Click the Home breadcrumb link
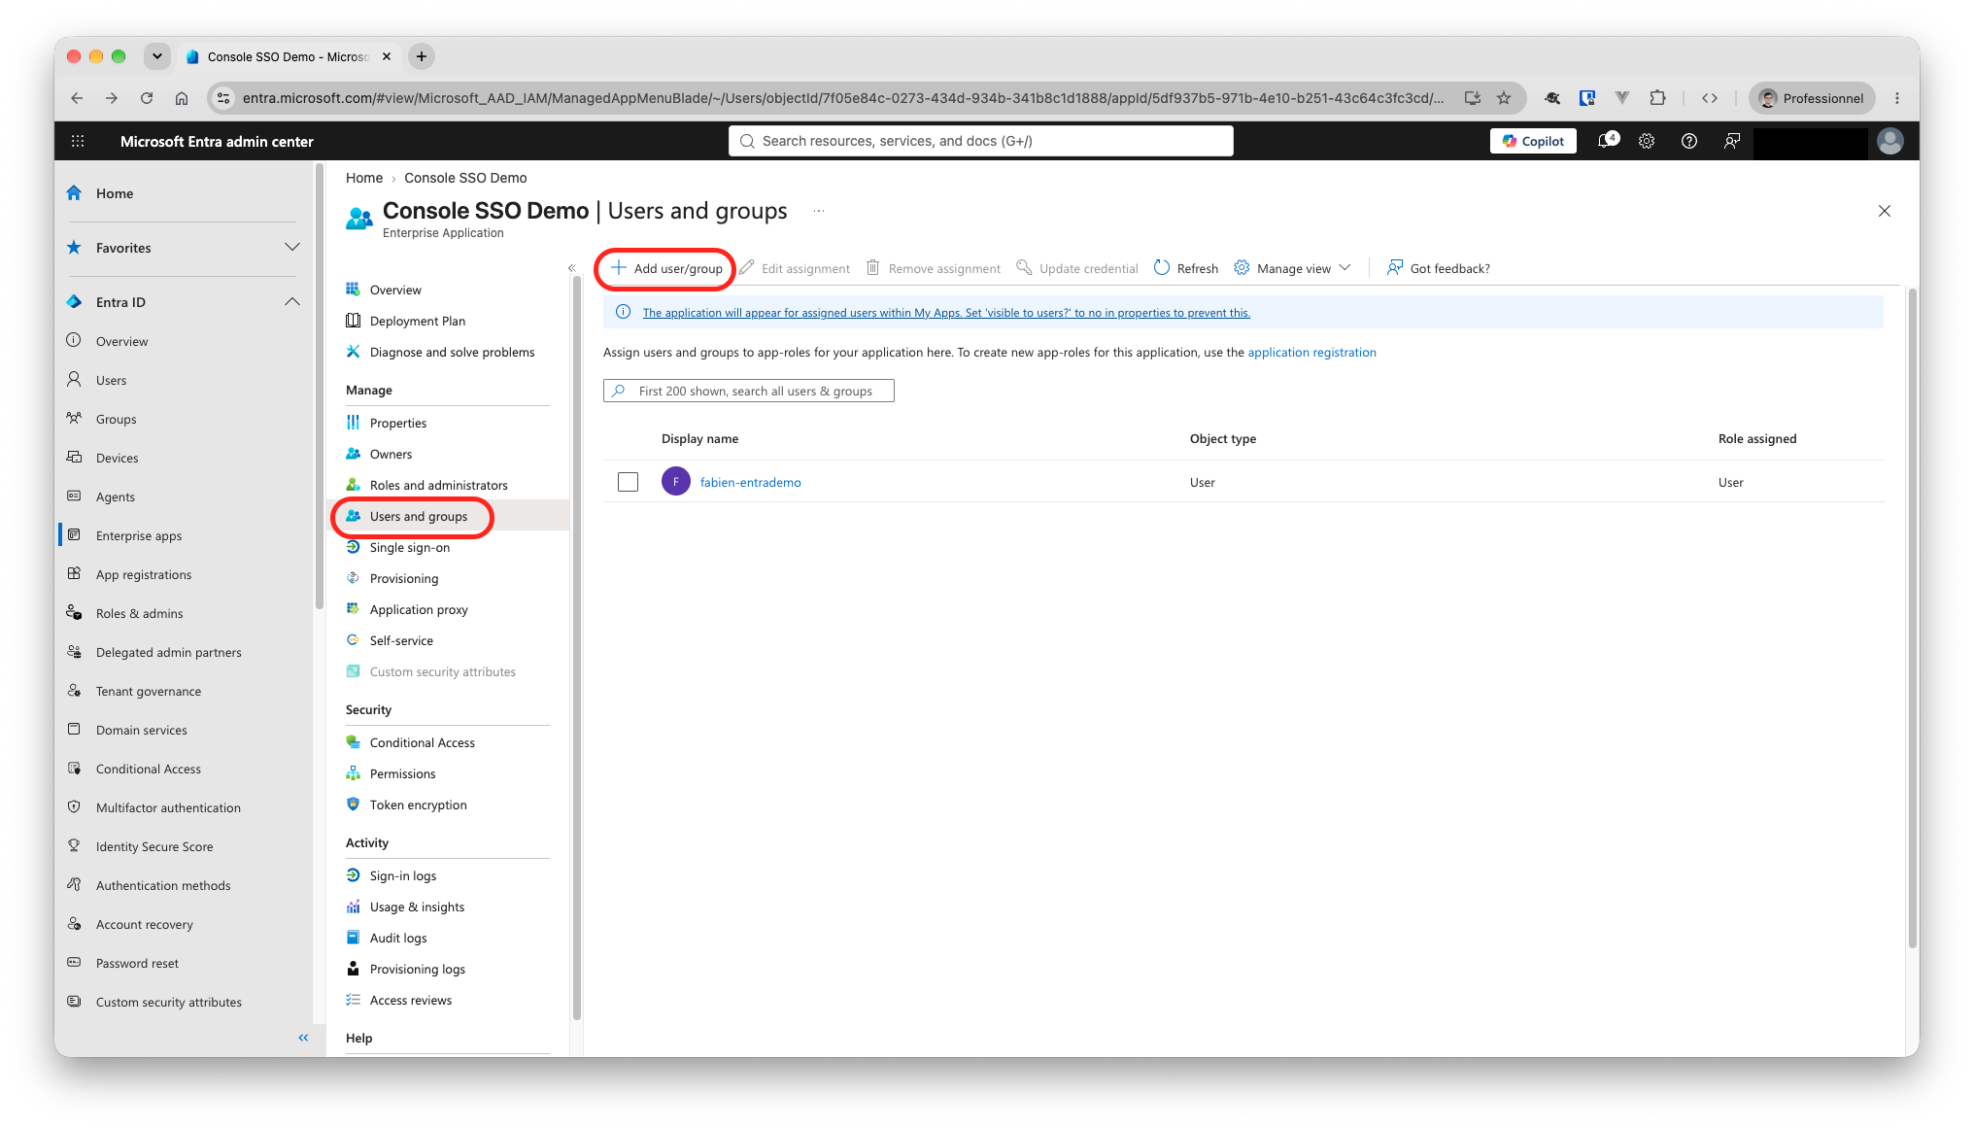The image size is (1974, 1129). [x=364, y=178]
